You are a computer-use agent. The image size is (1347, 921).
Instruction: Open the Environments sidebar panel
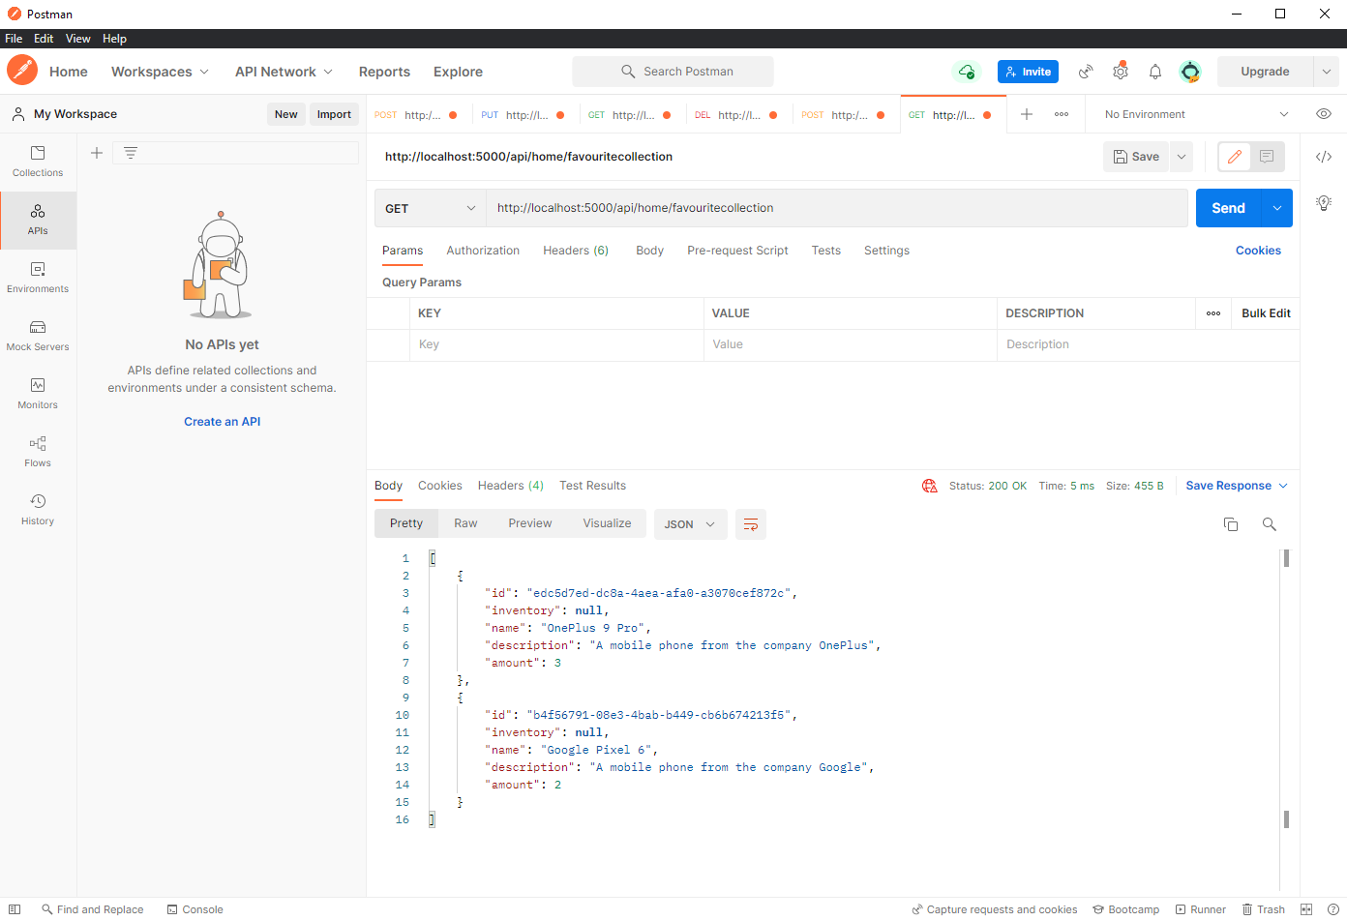pyautogui.click(x=38, y=278)
